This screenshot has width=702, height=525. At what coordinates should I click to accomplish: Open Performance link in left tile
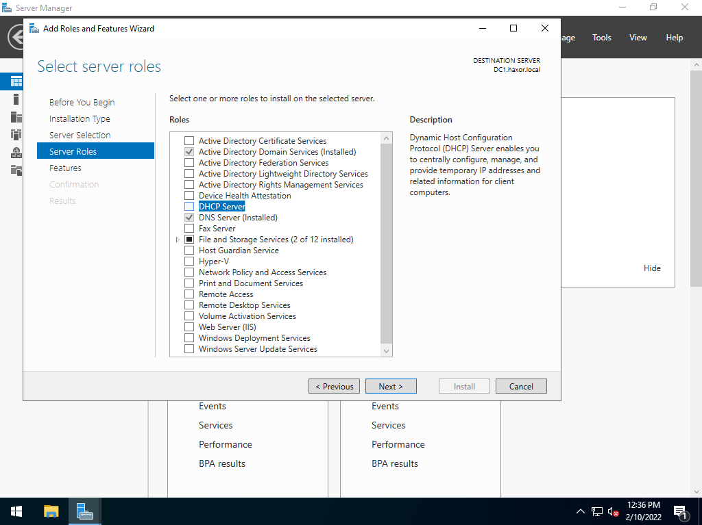[225, 444]
